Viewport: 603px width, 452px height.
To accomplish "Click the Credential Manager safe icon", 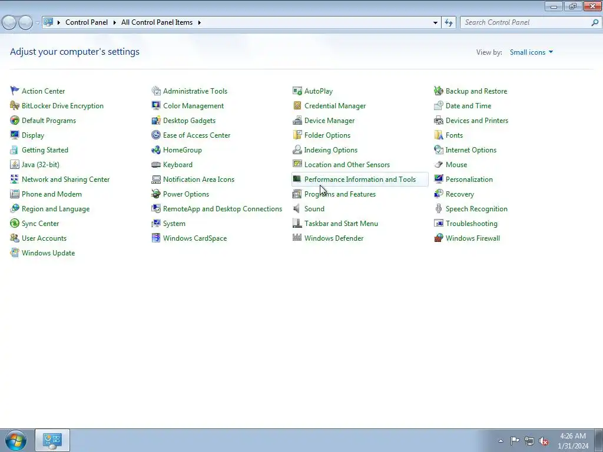I will point(297,106).
